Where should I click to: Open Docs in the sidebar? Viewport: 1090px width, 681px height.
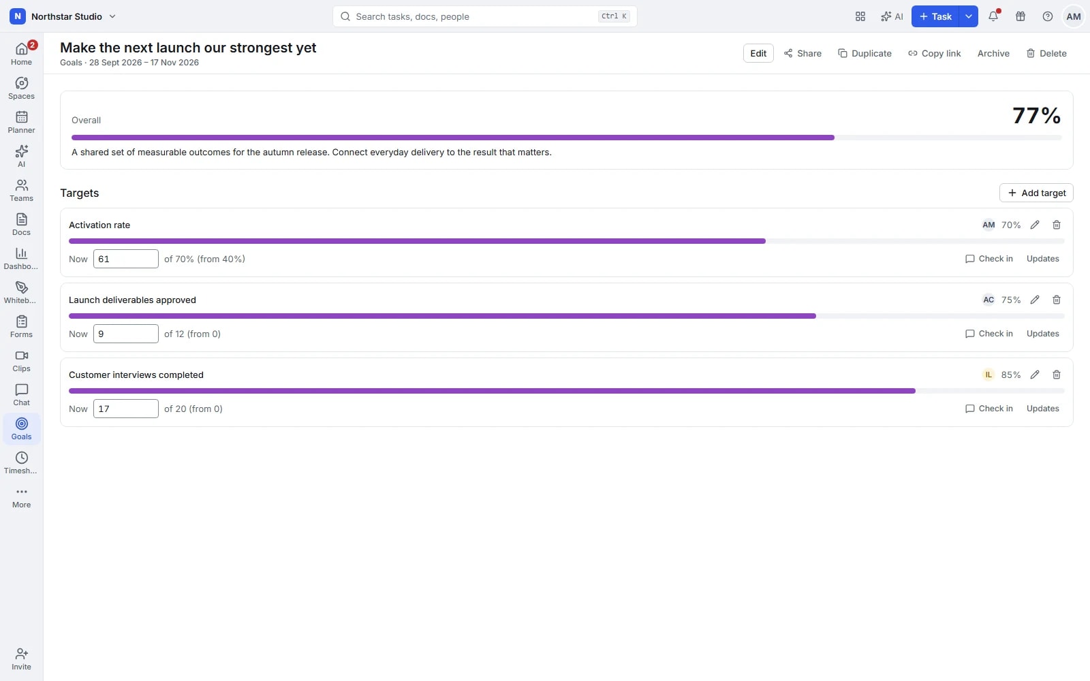(21, 224)
